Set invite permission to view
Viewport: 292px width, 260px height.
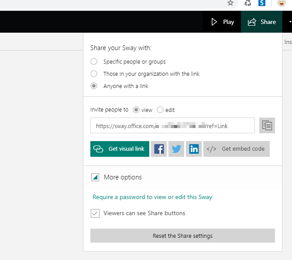[x=136, y=110]
